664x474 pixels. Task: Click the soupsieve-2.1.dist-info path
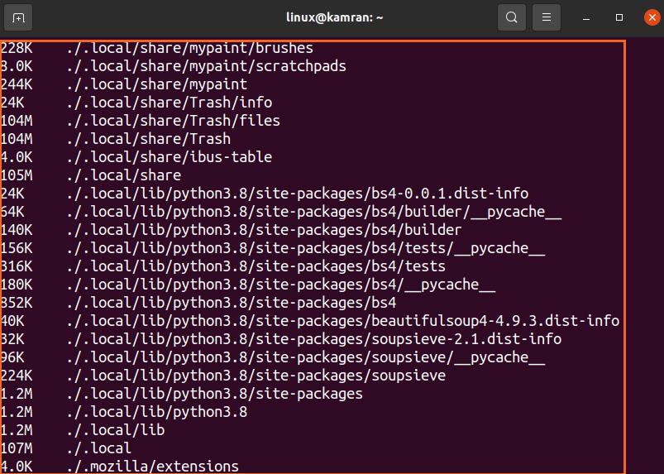pos(313,339)
